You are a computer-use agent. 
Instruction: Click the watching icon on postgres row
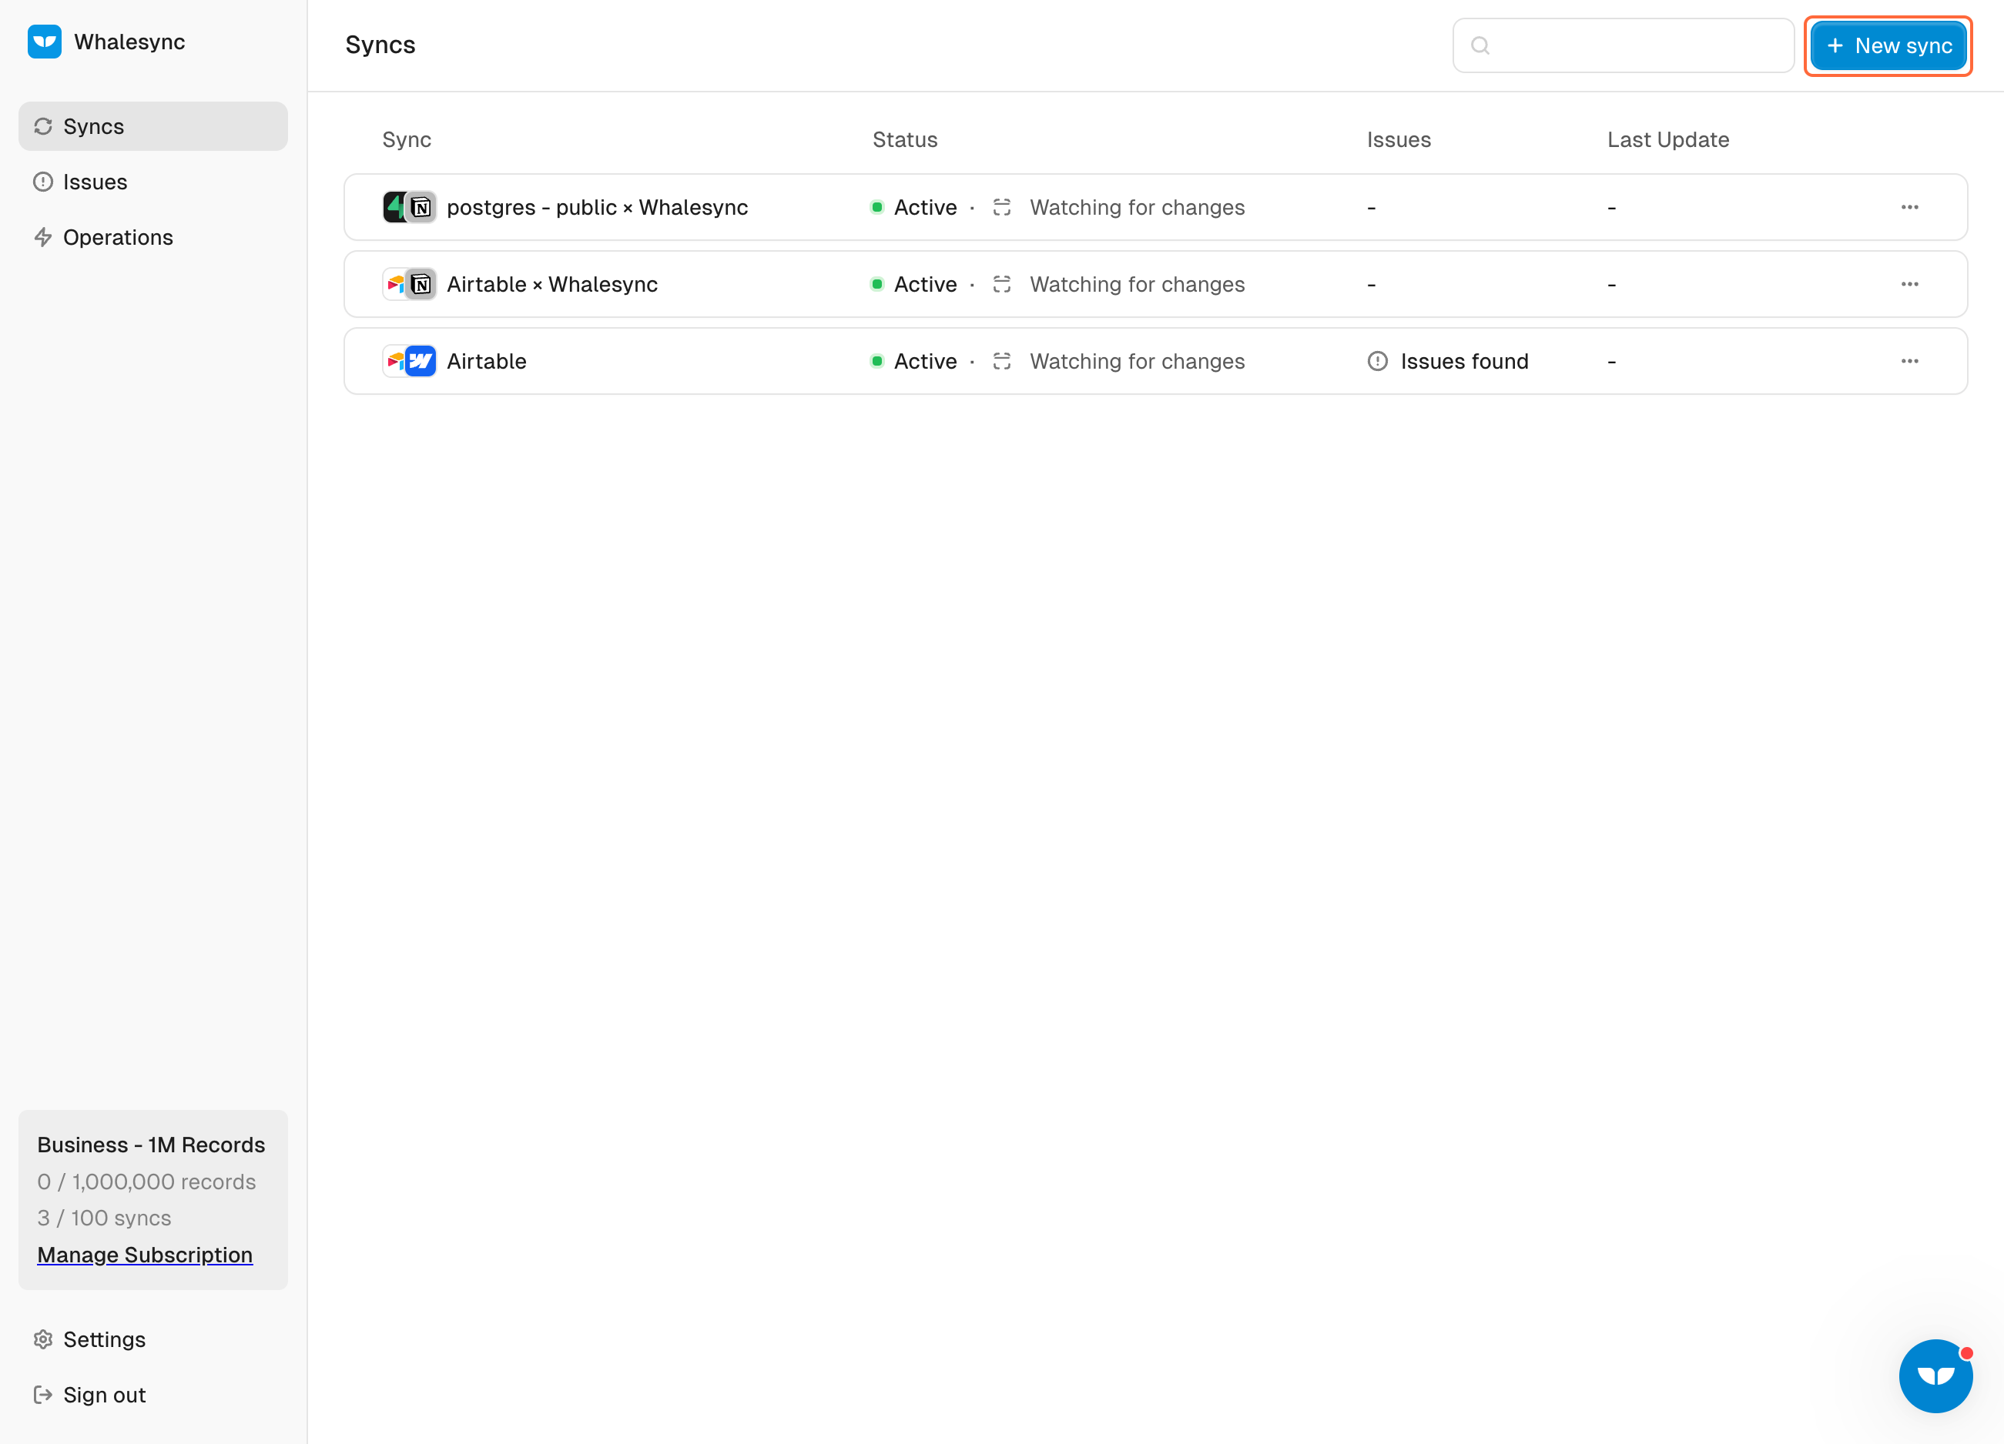1001,208
